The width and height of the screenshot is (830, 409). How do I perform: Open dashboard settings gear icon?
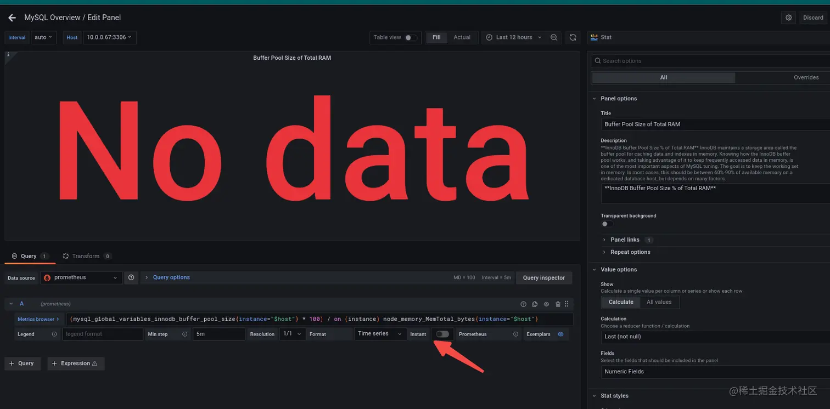coord(788,18)
